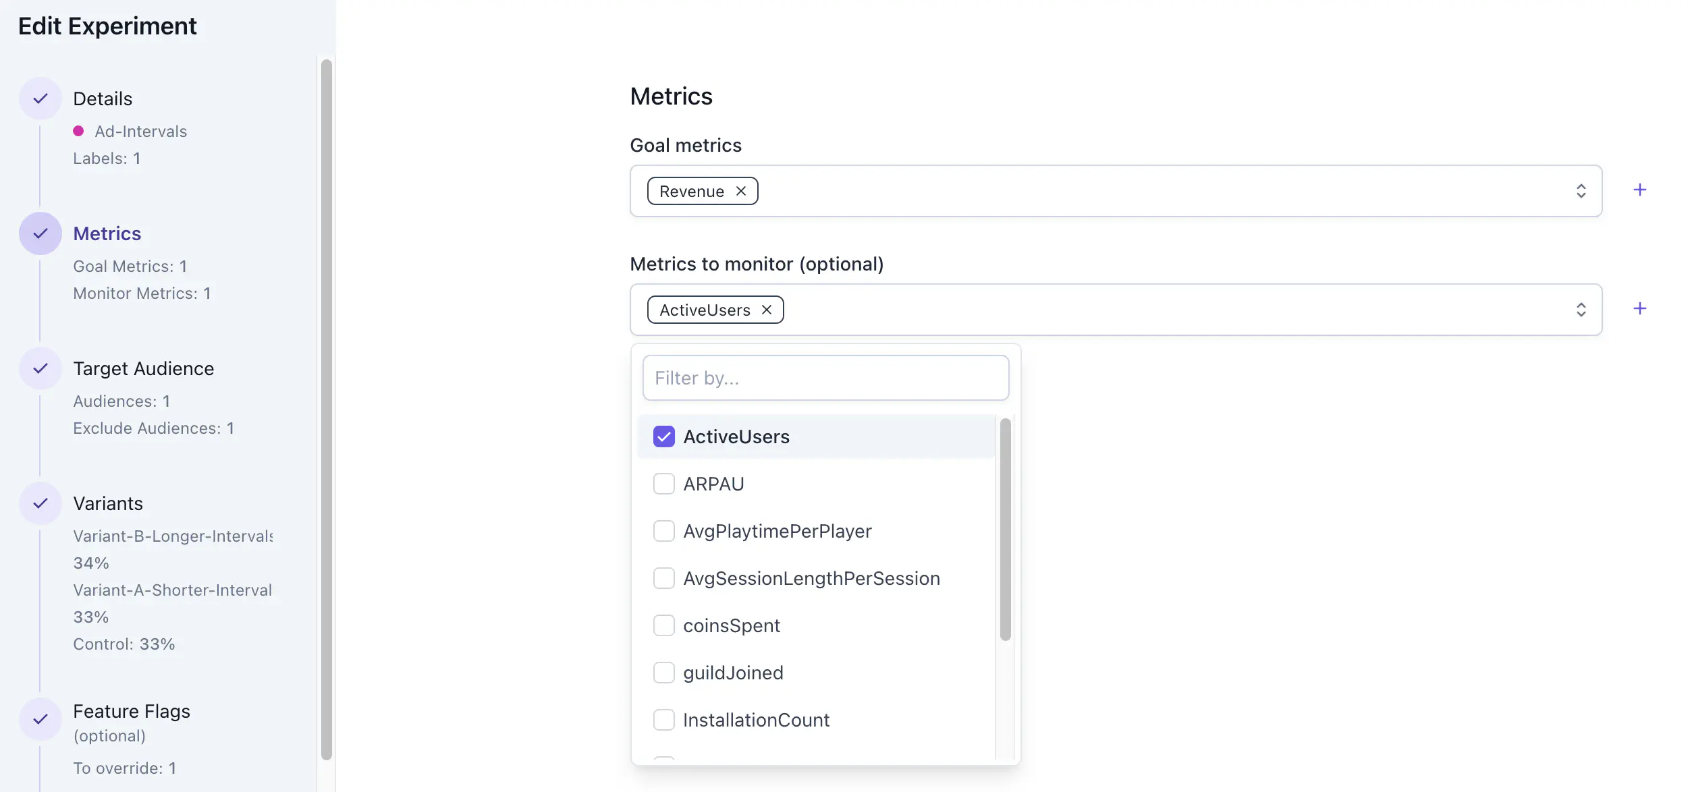Image resolution: width=1690 pixels, height=792 pixels.
Task: Remove the ActiveUsers monitor metric tag
Action: [767, 310]
